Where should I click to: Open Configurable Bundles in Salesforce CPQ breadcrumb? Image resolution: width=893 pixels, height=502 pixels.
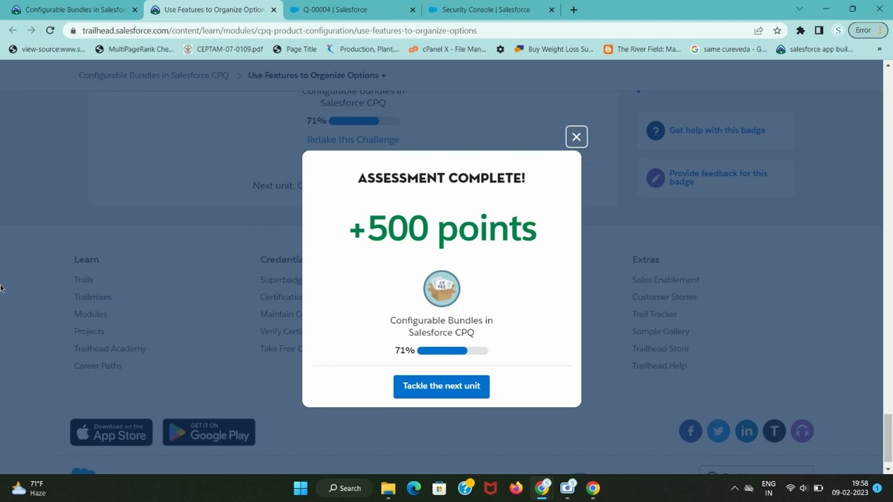(153, 75)
